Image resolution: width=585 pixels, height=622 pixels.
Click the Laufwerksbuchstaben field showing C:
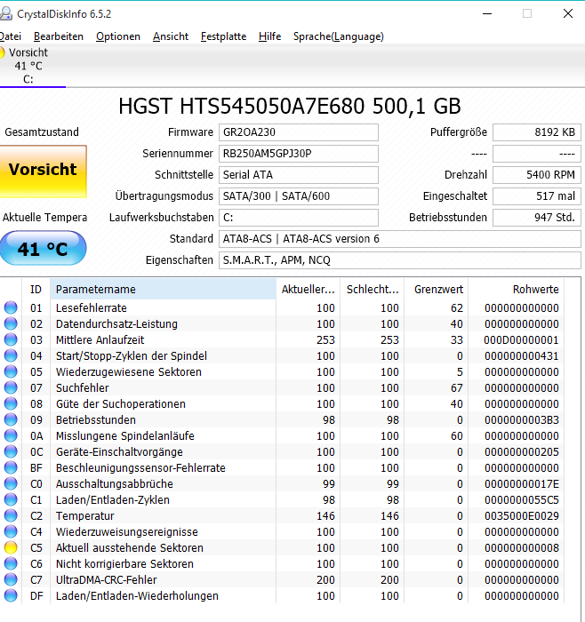[299, 218]
